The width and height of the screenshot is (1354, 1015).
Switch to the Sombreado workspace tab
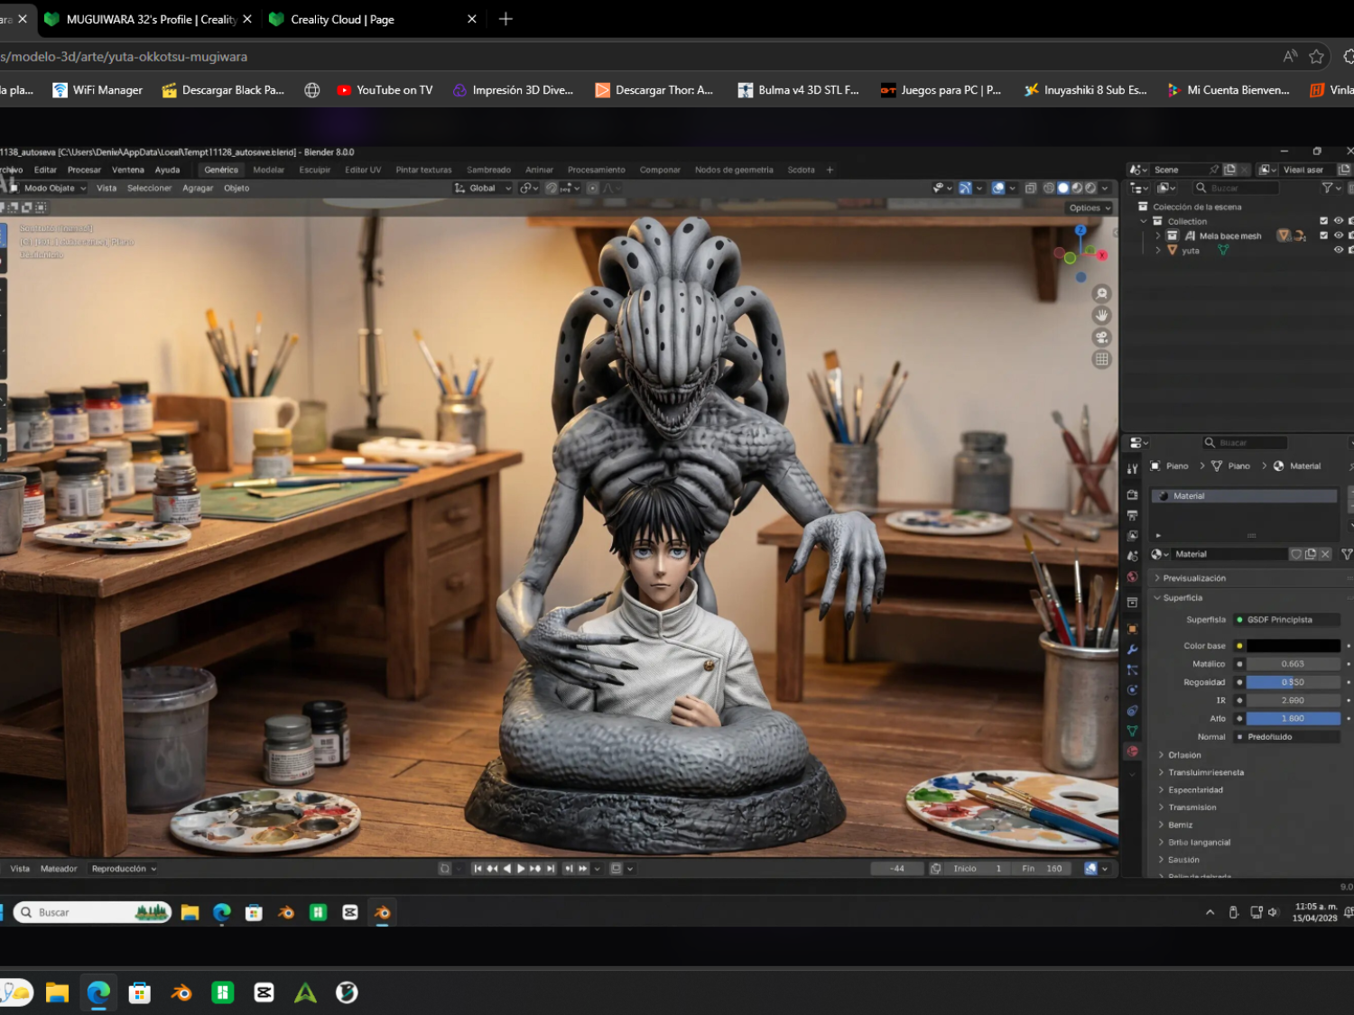(488, 170)
